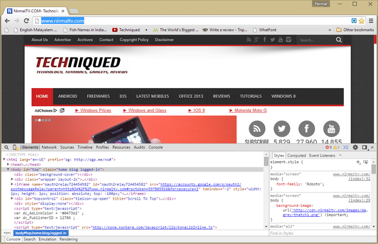Click the browser Forward arrow
Image resolution: width=378 pixels, height=244 pixels.
click(17, 21)
